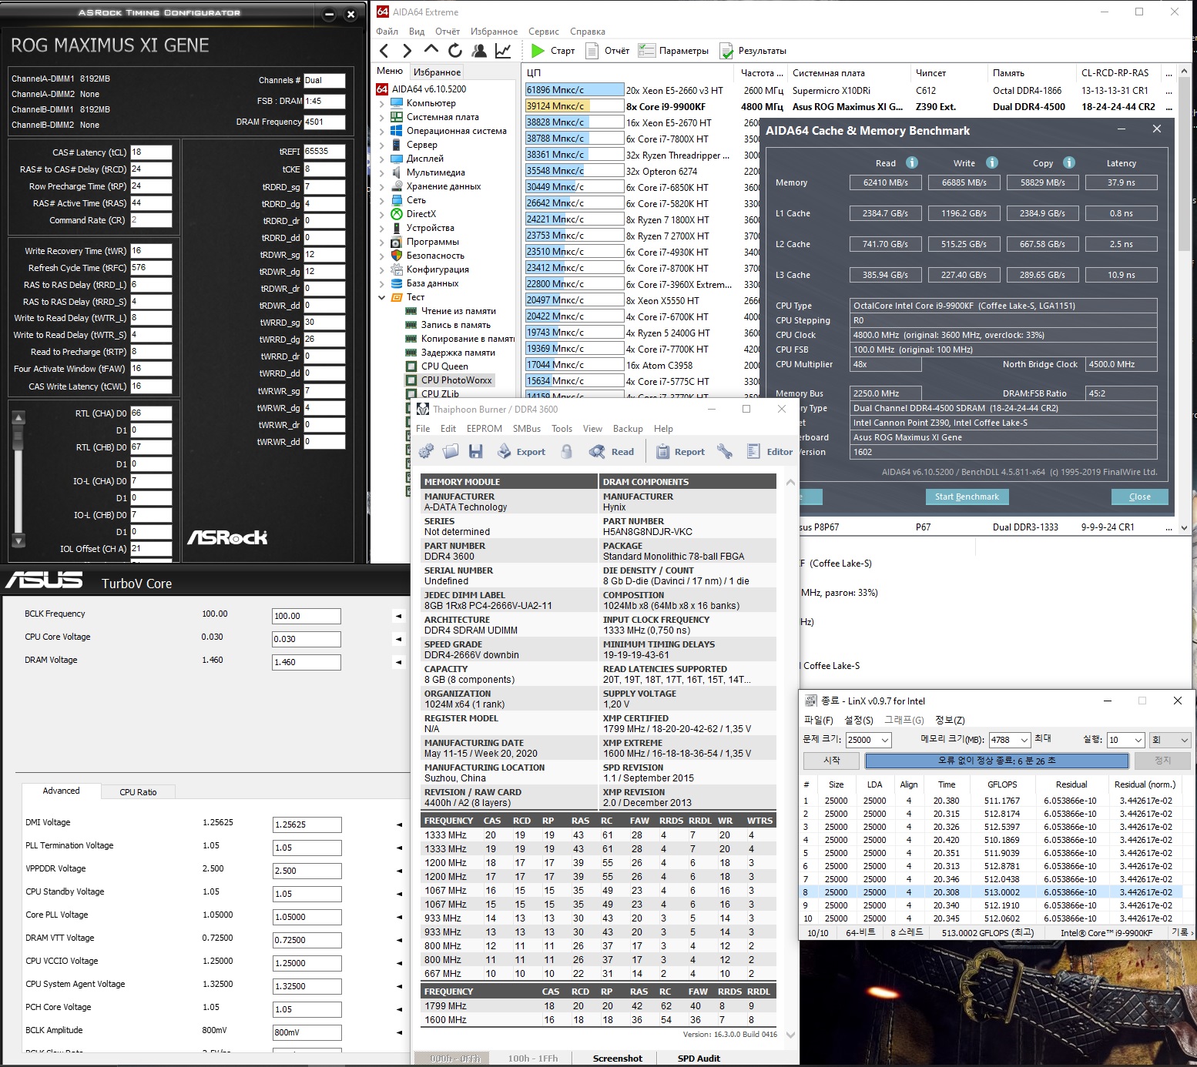The width and height of the screenshot is (1197, 1067).
Task: Click the wrench icon in Thaiphoon Burner toolbar
Action: coord(725,452)
